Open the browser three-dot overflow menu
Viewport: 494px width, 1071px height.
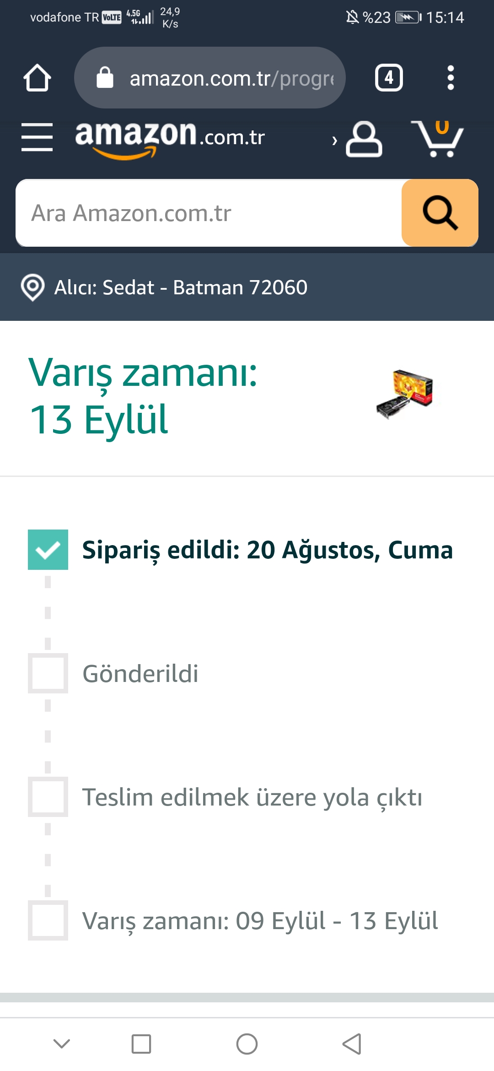pyautogui.click(x=451, y=78)
